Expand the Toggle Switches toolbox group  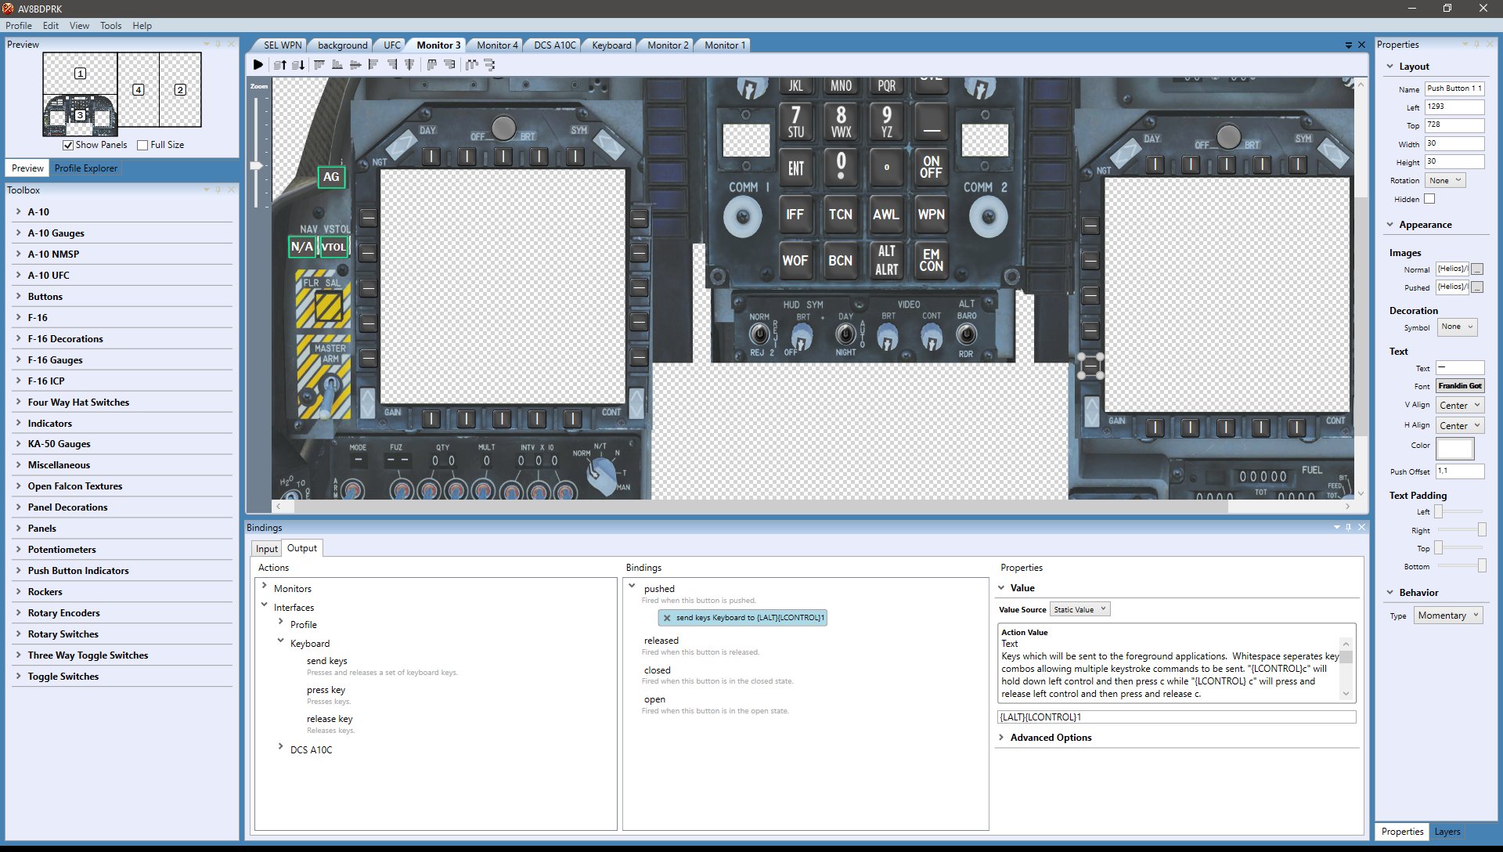19,676
